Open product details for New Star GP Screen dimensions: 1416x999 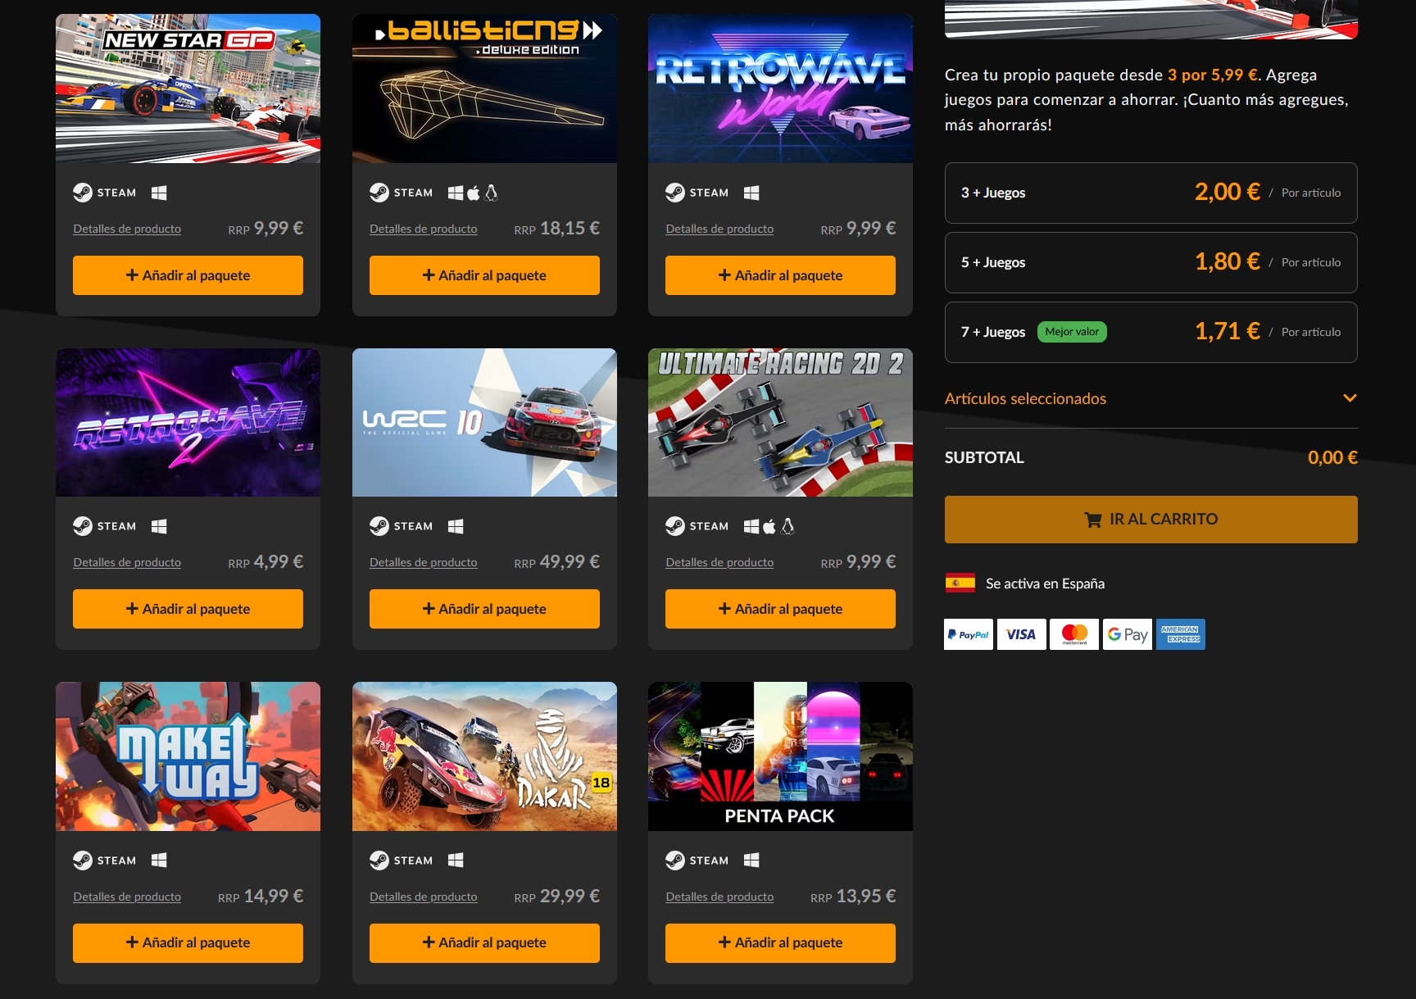(x=127, y=229)
